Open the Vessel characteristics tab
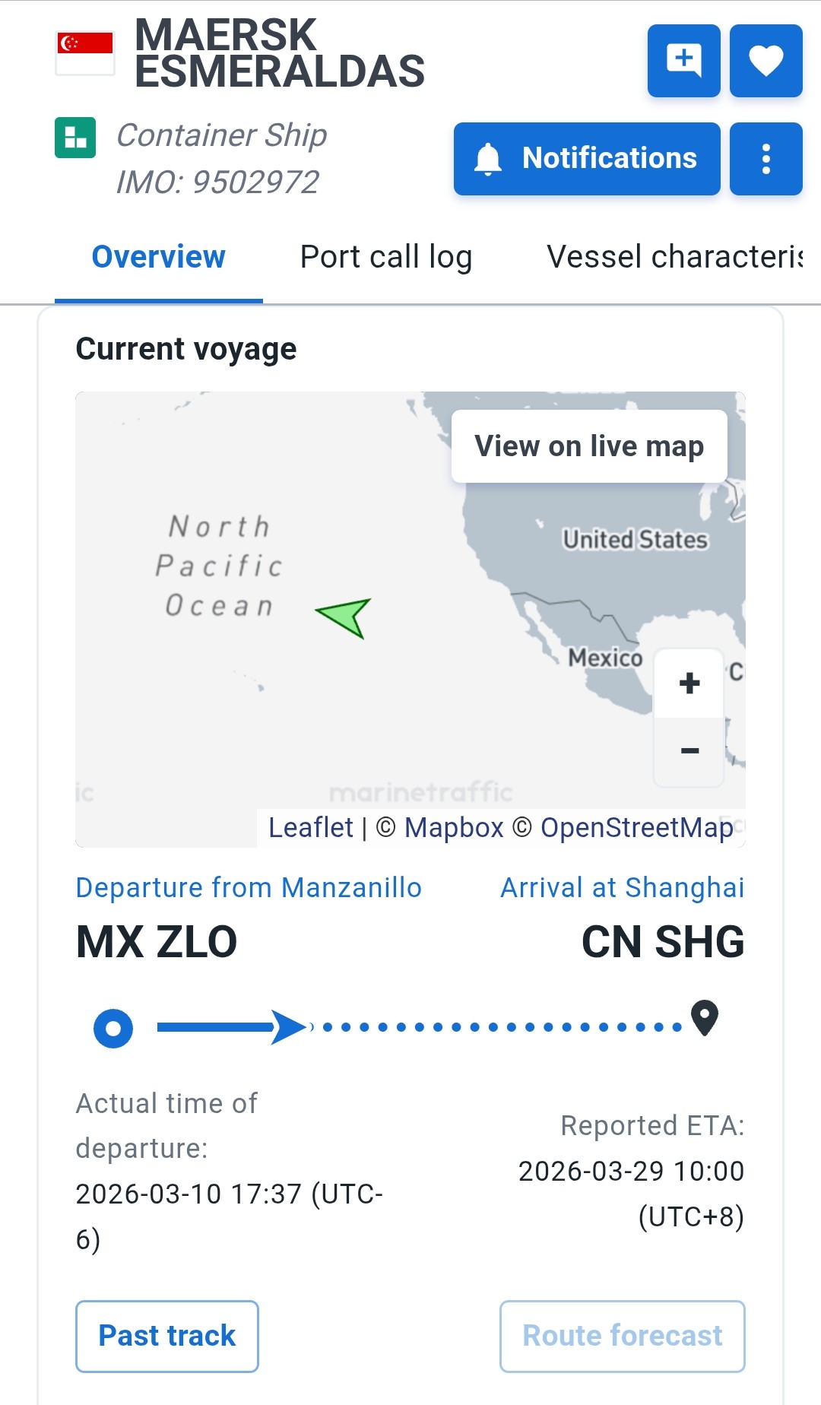The width and height of the screenshot is (821, 1405). coord(674,257)
